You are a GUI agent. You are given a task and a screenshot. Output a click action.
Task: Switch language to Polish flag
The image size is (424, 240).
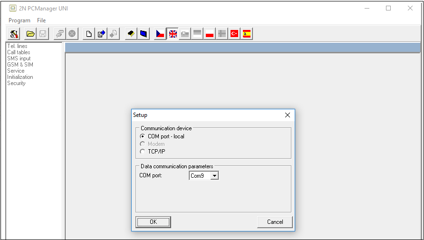[210, 34]
